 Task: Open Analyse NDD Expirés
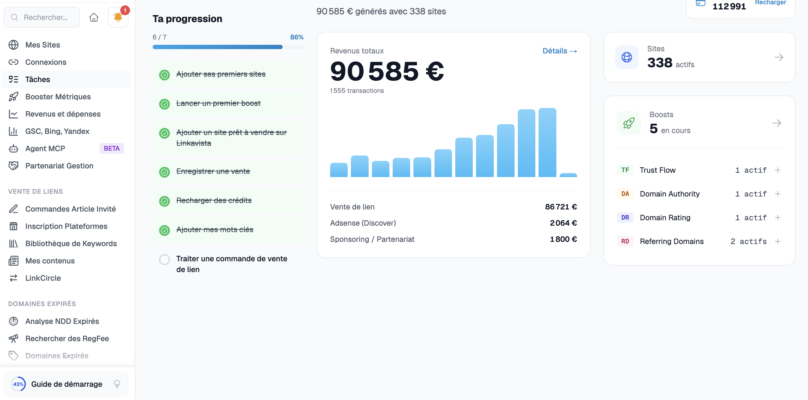[x=66, y=321]
